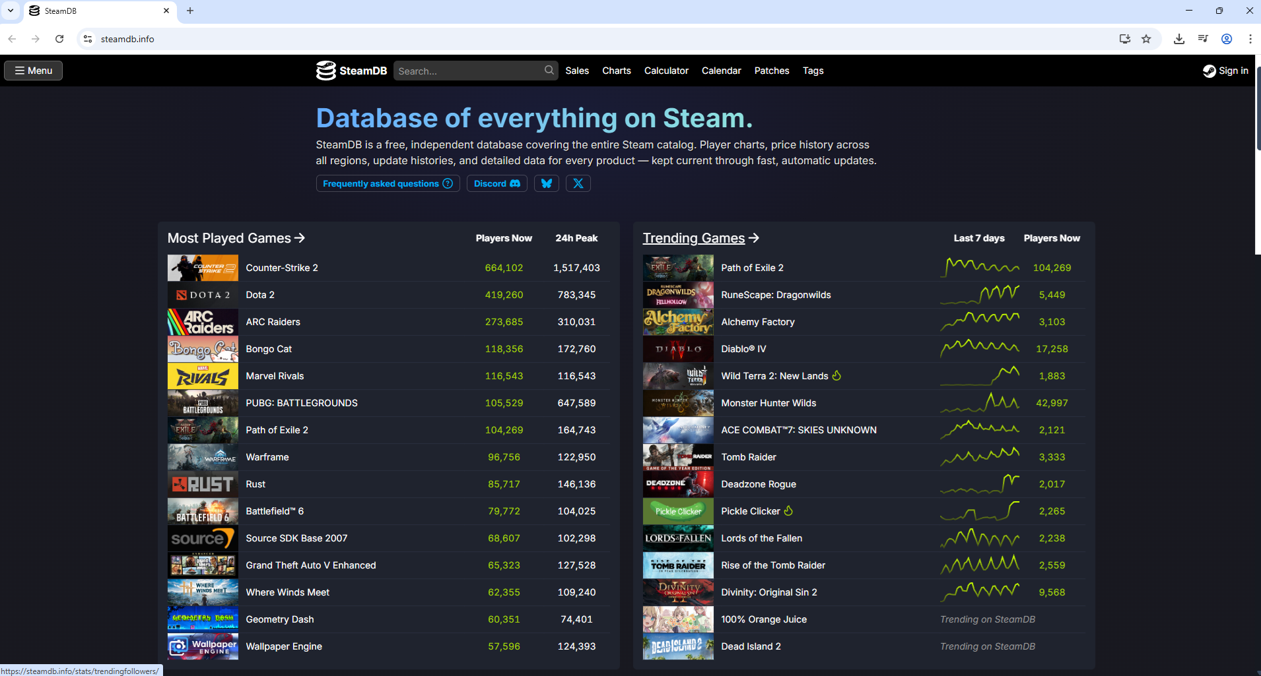1261x676 pixels.
Task: Open the Trending Games heading link
Action: point(701,238)
